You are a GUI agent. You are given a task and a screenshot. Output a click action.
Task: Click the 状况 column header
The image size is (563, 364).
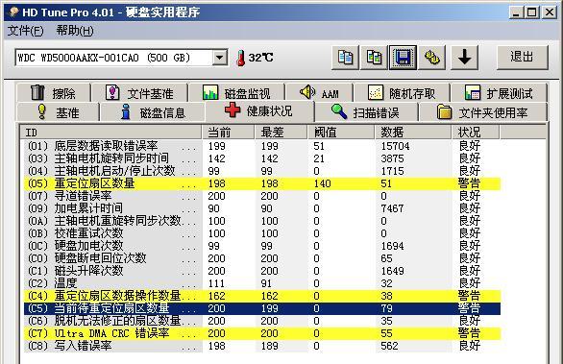pos(476,133)
